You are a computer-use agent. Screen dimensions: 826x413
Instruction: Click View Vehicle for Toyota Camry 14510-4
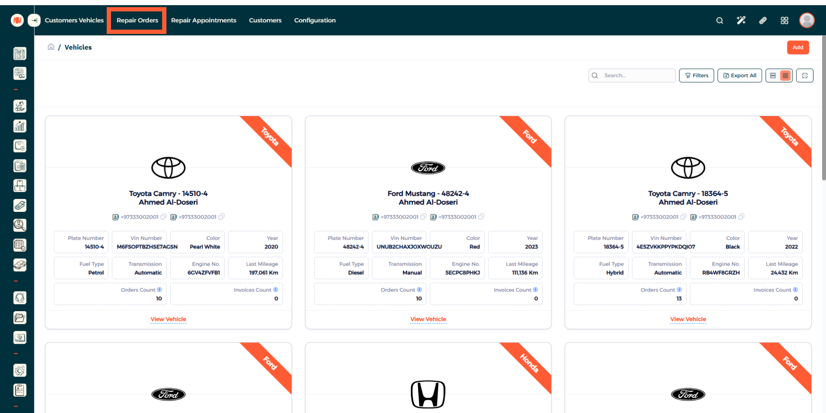point(168,319)
